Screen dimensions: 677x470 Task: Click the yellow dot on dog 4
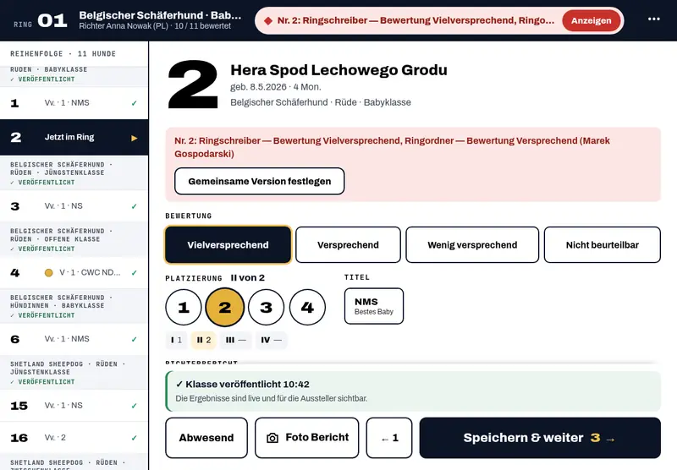click(49, 272)
